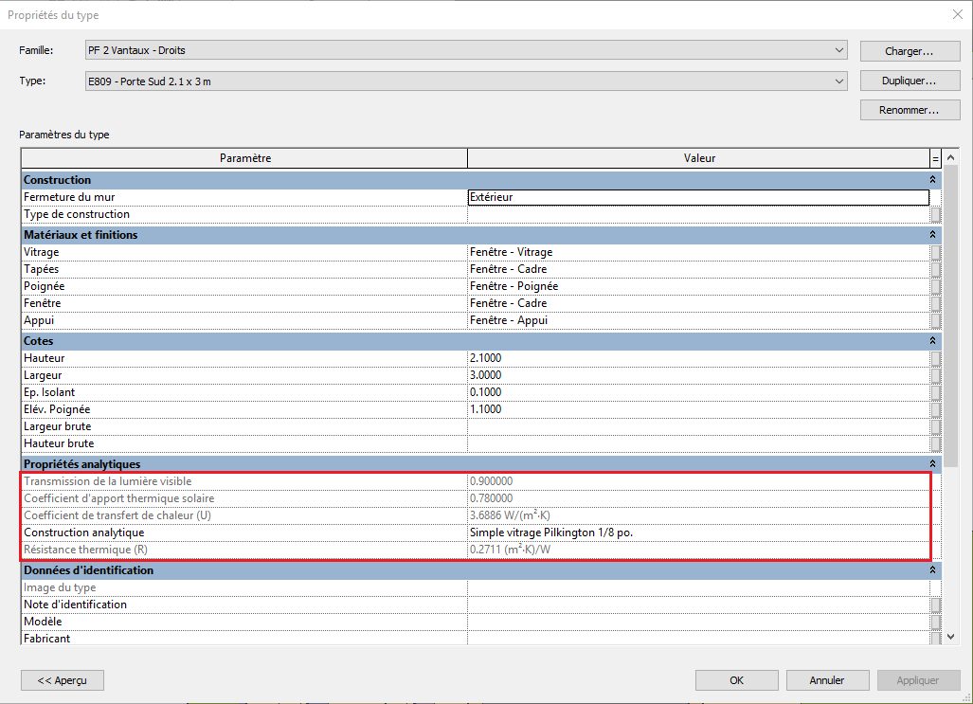Image resolution: width=973 pixels, height=704 pixels.
Task: Click associate parameter button for Poignée row
Action: click(936, 286)
